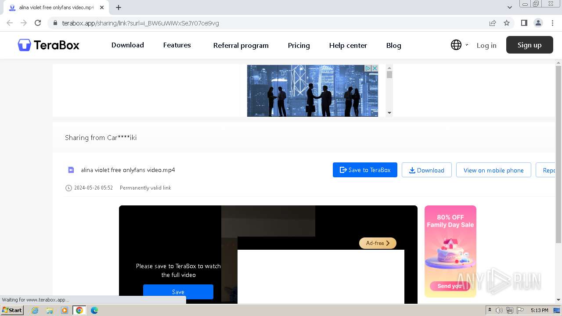Click the TeraBox logo
This screenshot has width=562, height=316.
(x=48, y=45)
